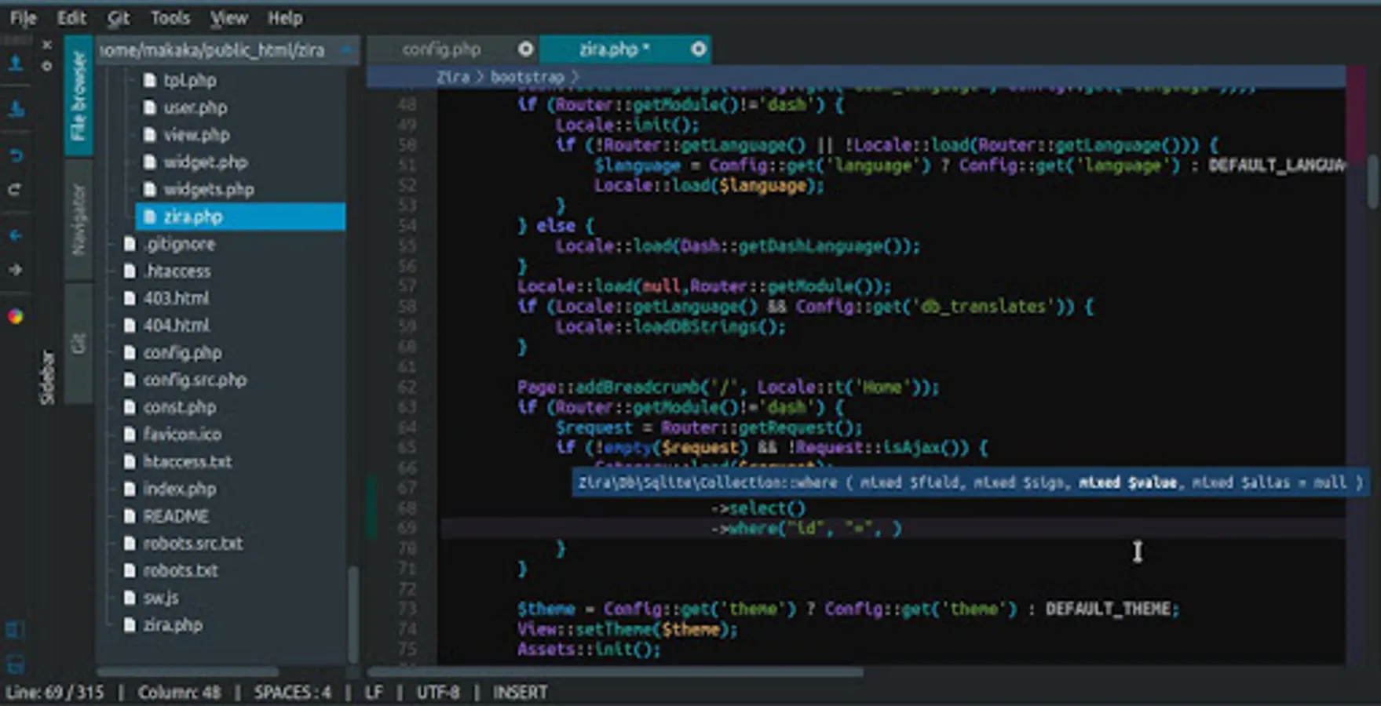Click the download icon in left toolbar
The image size is (1381, 706).
click(15, 110)
